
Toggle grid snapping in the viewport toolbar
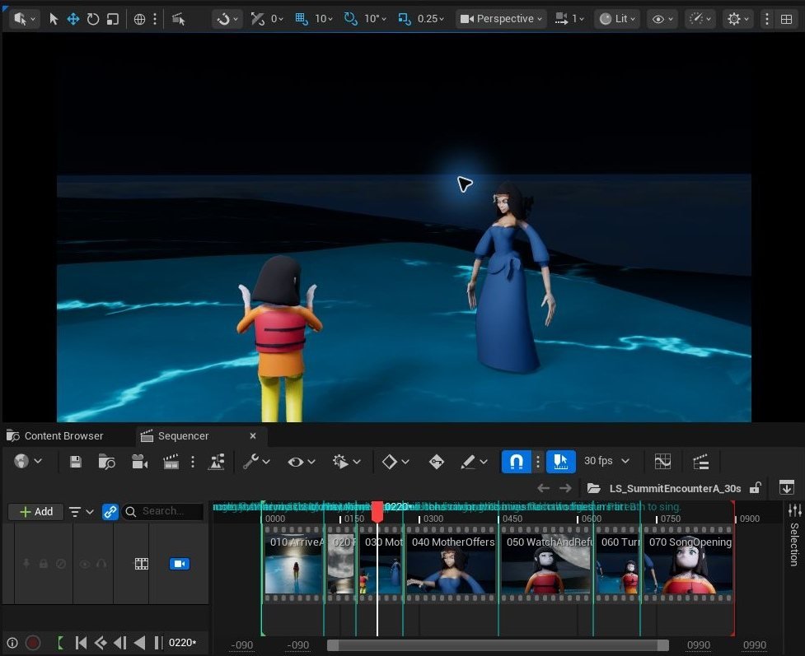(301, 19)
